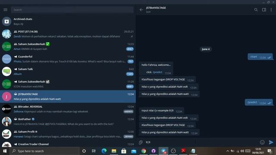Image resolution: width=276 pixels, height=155 pixels.
Task: Open Cortana circle on the taskbar
Action: [84, 151]
